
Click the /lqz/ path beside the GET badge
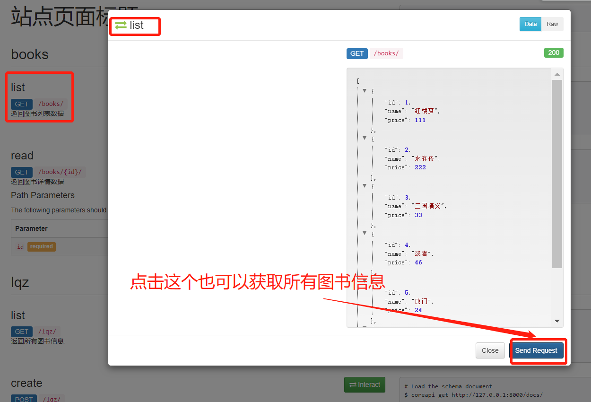coord(47,332)
